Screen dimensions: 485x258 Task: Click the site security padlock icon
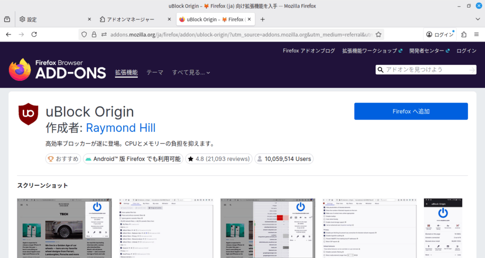pyautogui.click(x=93, y=34)
